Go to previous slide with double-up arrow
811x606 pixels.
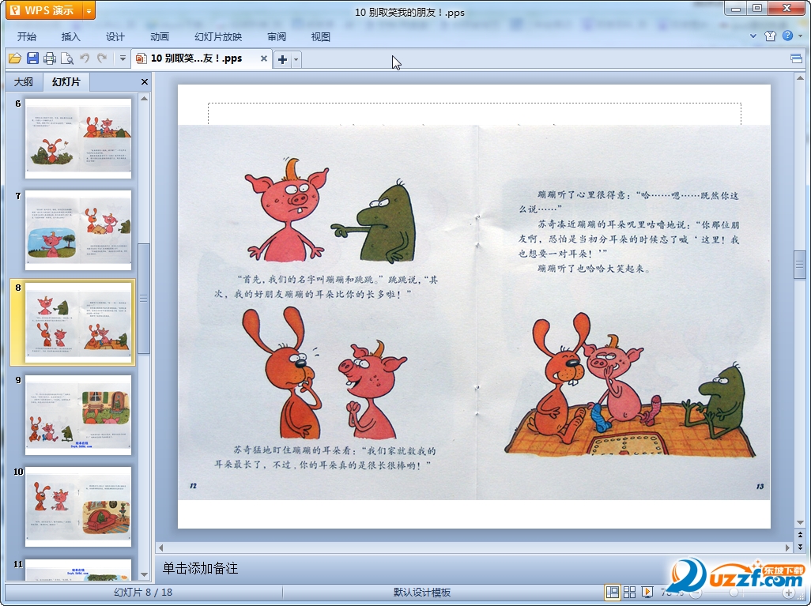(x=800, y=535)
